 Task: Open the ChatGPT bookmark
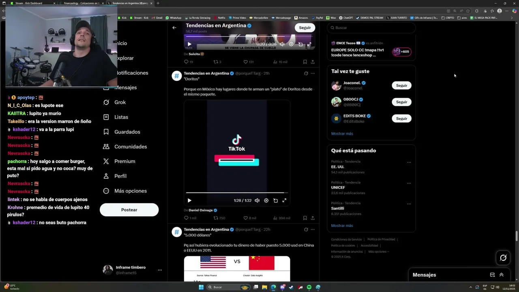click(x=346, y=18)
